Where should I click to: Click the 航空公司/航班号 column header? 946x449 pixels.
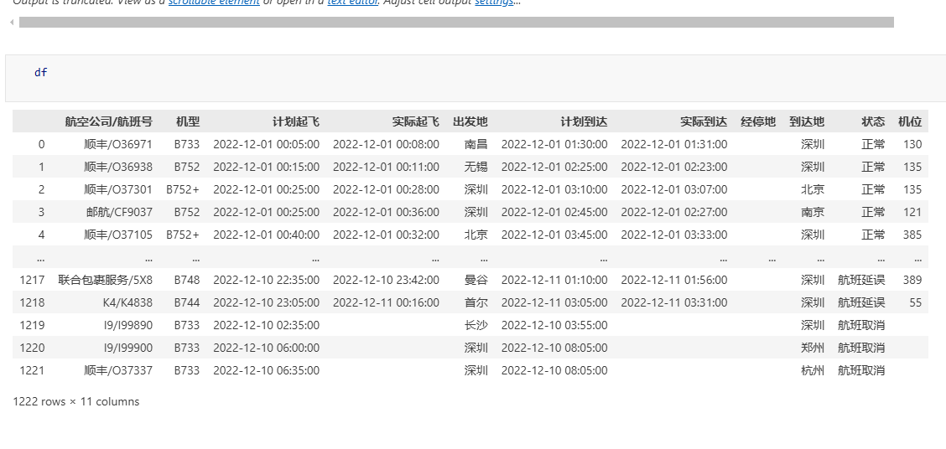(108, 121)
